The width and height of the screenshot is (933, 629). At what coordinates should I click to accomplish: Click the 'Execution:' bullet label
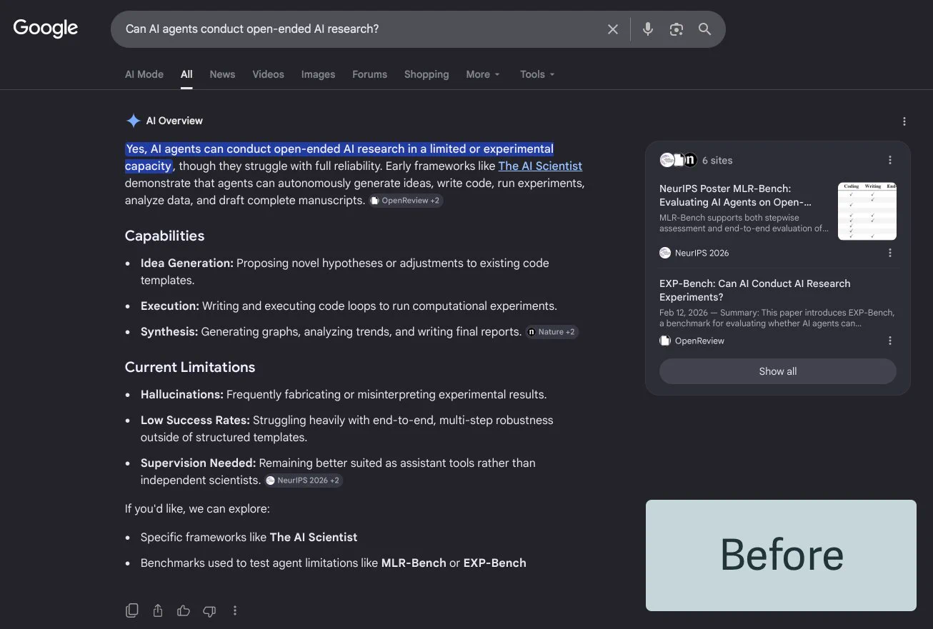[x=170, y=306]
